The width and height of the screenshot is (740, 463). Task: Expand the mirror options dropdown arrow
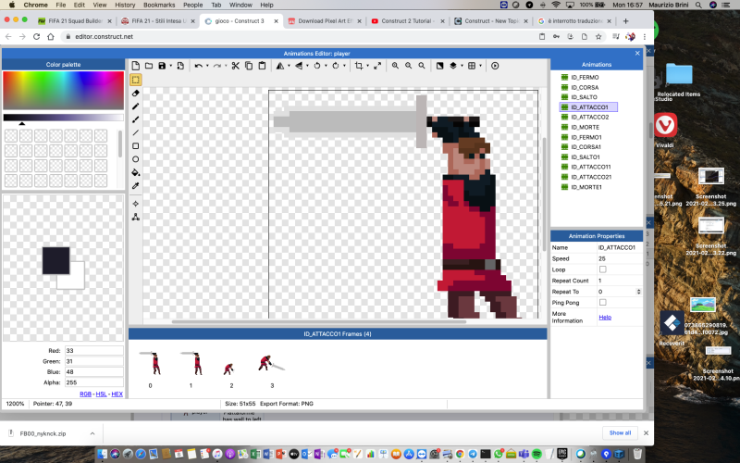tap(289, 66)
